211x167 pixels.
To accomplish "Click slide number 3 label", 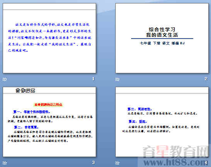I will coord(93,162).
